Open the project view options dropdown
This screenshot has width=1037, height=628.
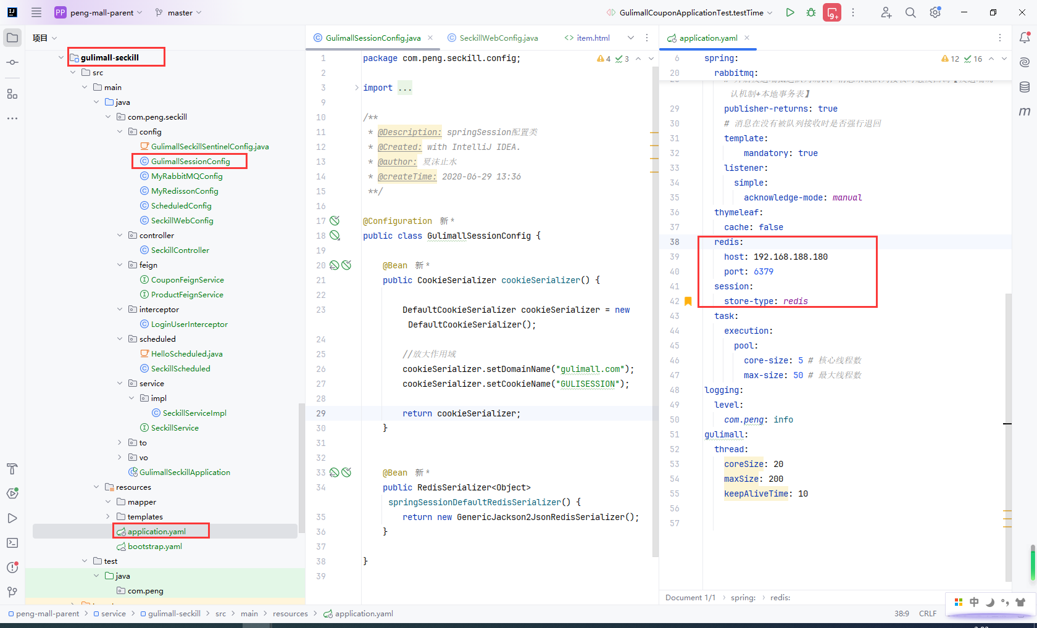(x=45, y=38)
